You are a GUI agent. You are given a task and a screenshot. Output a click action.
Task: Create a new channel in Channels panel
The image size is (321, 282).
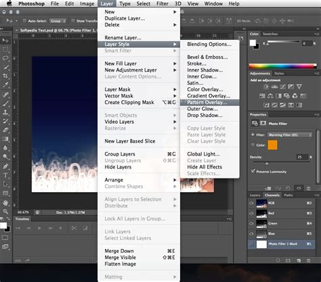299,260
